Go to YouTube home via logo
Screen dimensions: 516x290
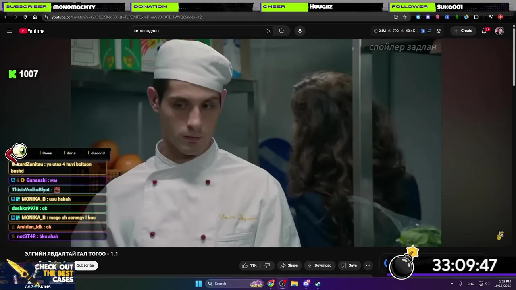click(32, 31)
